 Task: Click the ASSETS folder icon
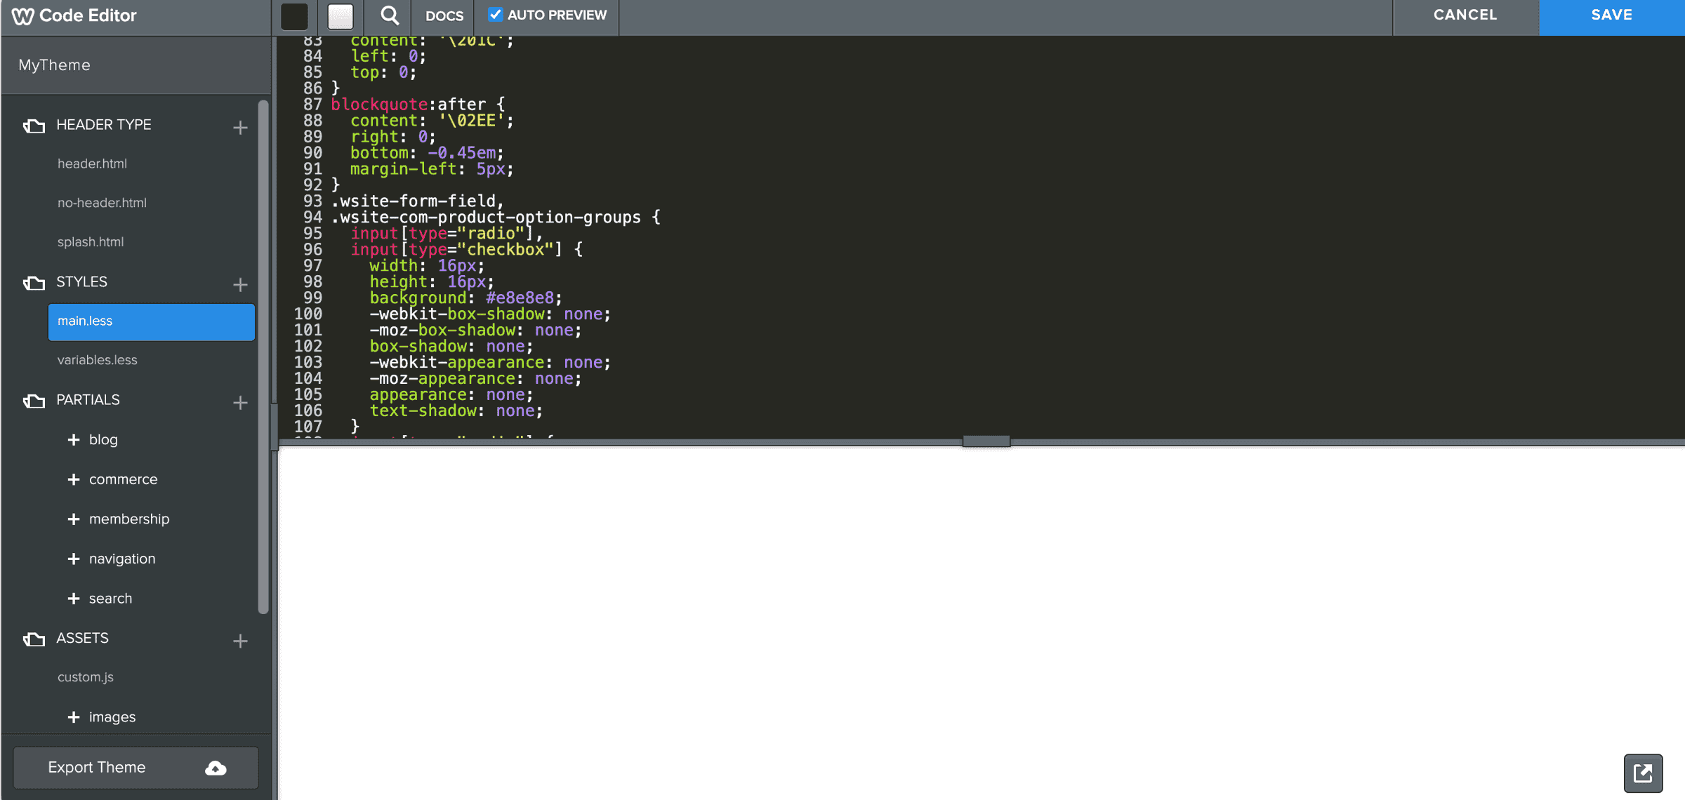point(34,639)
